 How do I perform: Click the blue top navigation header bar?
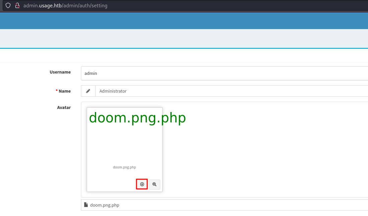coord(184,21)
